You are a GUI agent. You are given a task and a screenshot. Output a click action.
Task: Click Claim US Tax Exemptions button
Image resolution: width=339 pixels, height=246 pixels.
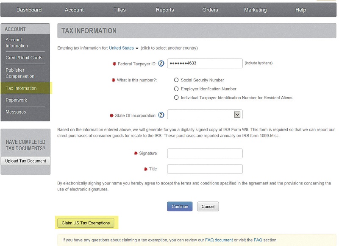(86, 223)
